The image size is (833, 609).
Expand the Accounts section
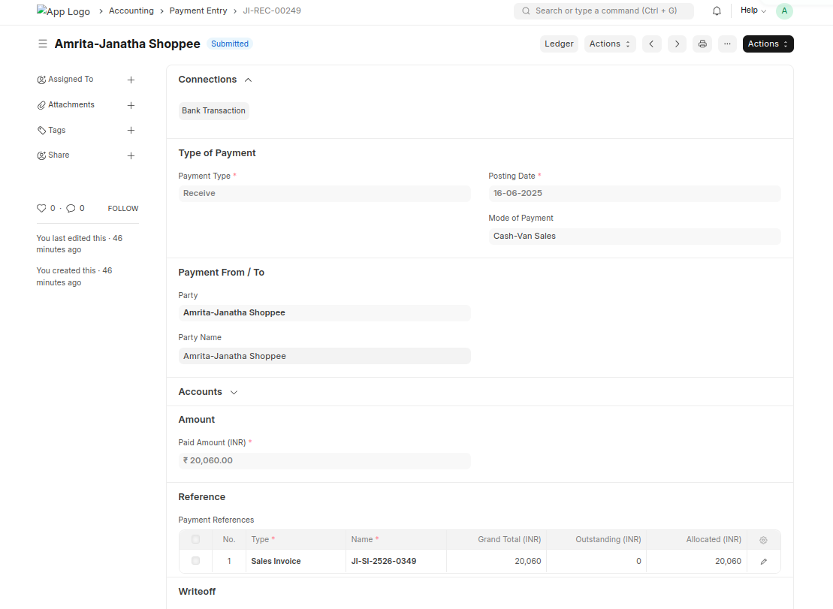(234, 393)
